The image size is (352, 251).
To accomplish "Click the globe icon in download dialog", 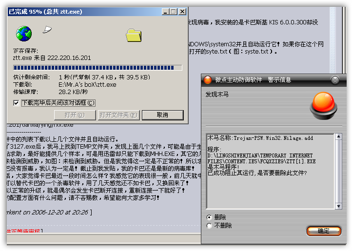I will (24, 34).
